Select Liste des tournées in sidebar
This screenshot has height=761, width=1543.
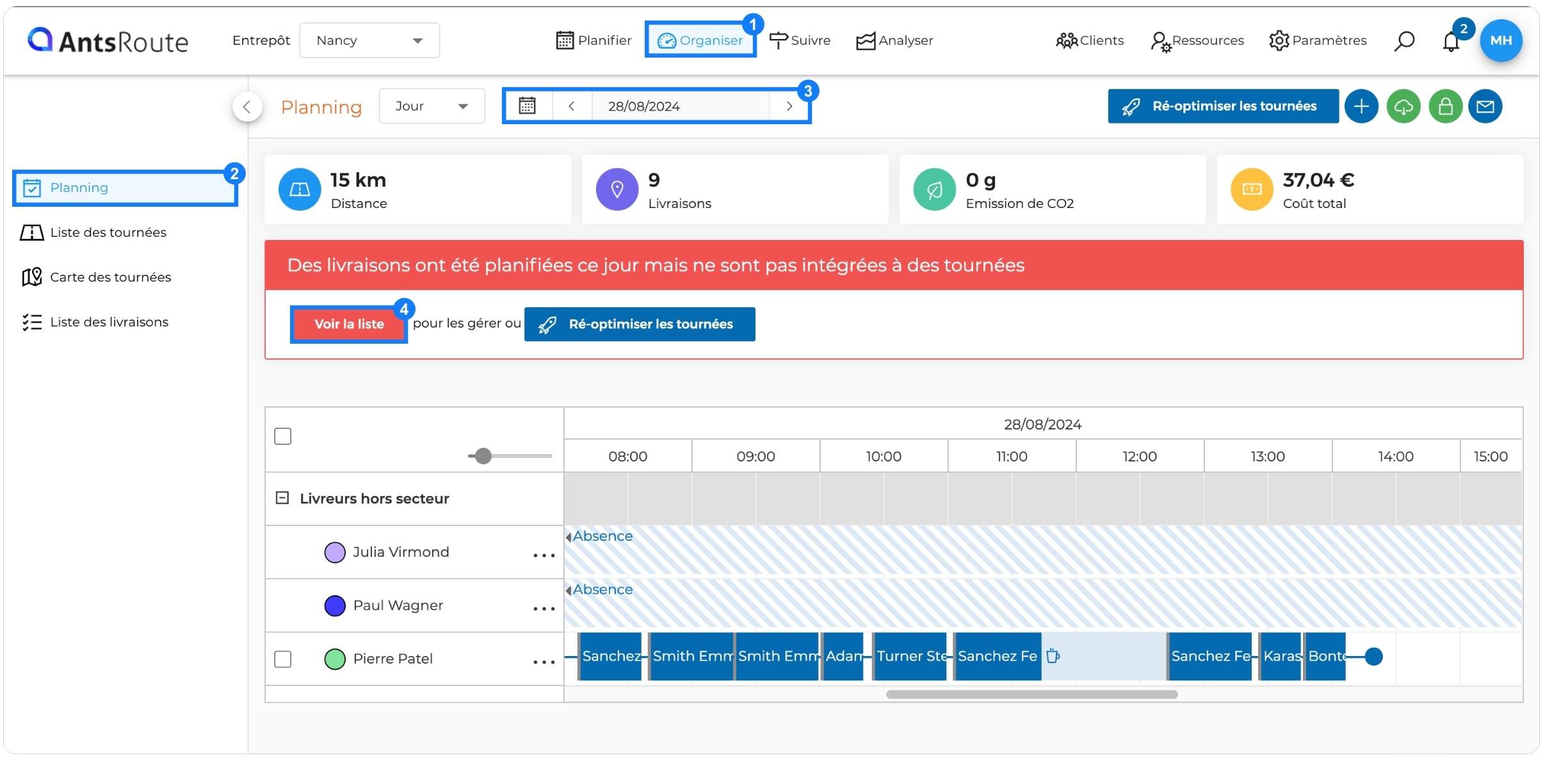[x=94, y=232]
